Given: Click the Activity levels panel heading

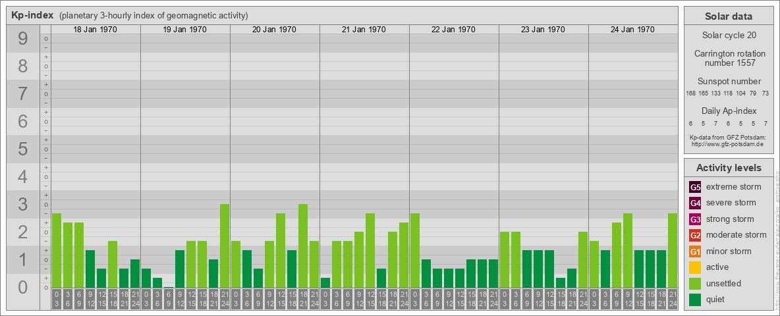Looking at the screenshot, I should coord(728,168).
